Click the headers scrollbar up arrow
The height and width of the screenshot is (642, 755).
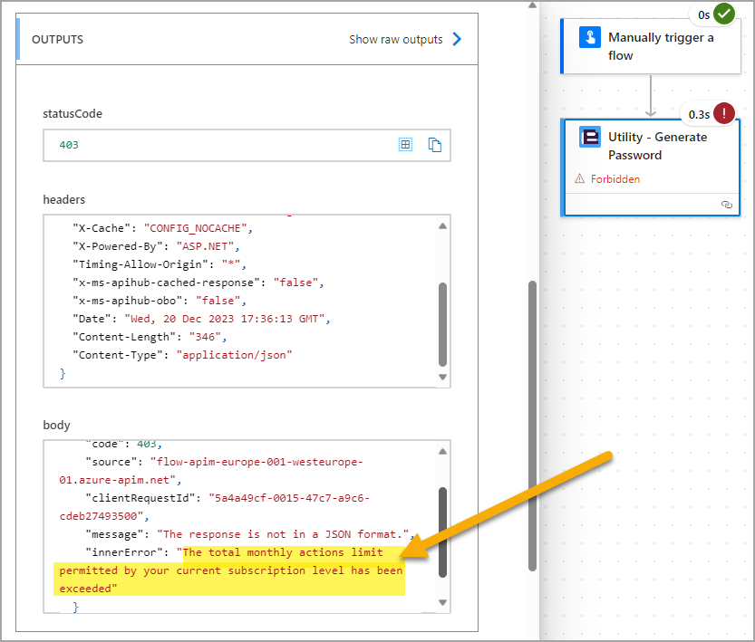tap(442, 226)
